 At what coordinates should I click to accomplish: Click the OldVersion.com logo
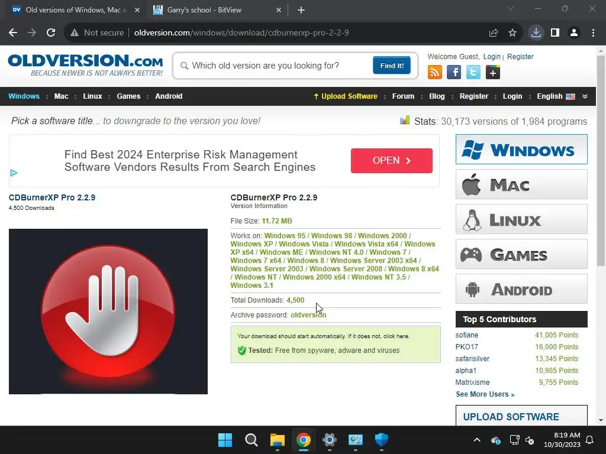click(85, 65)
